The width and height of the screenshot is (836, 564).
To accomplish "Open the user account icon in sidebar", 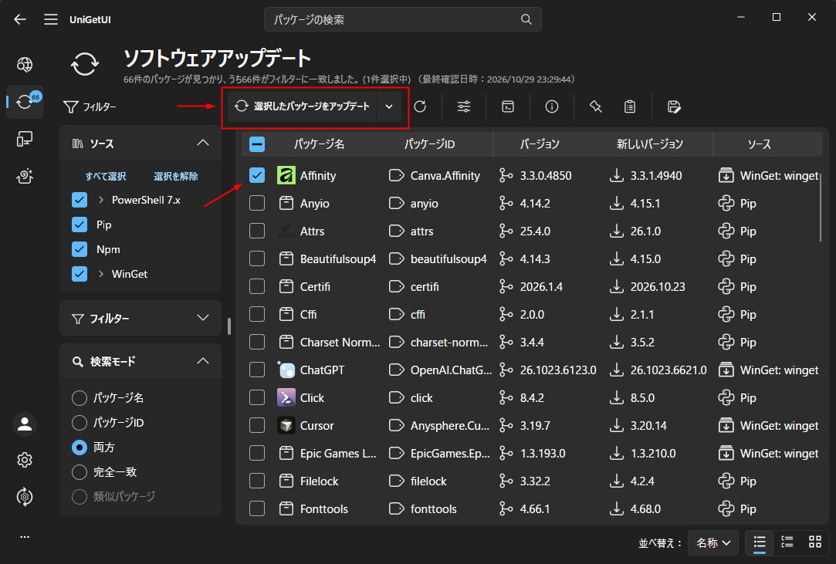I will coord(25,424).
